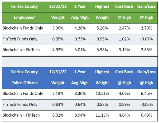Click the green 'Fairfax County' header cell
The width and height of the screenshot is (159, 123).
25,6
